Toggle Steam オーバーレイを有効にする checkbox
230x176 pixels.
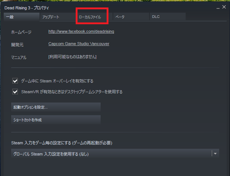[15, 81]
